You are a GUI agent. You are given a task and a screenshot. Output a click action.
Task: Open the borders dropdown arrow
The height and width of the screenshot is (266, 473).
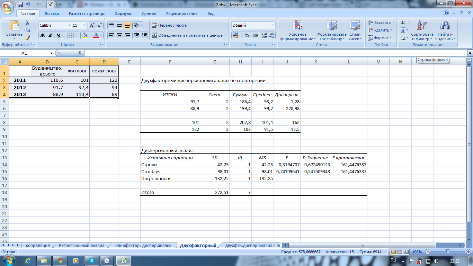(x=77, y=35)
